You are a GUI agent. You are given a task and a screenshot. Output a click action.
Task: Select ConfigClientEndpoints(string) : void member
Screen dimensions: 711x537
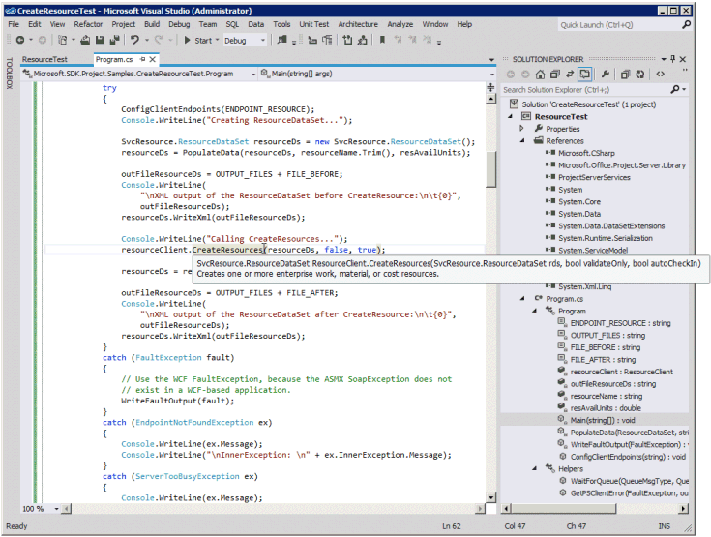pos(628,457)
